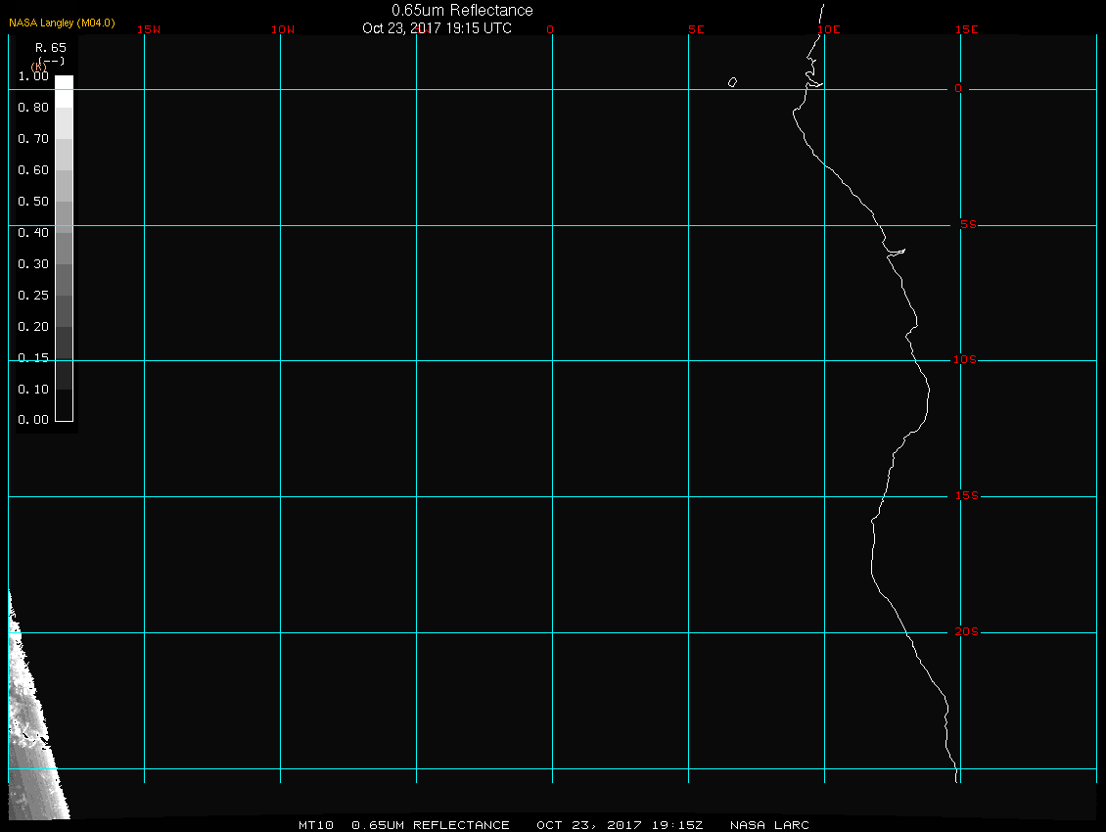Select the 0.00 black colorbar segment
Image resolution: width=1106 pixels, height=832 pixels.
65,406
